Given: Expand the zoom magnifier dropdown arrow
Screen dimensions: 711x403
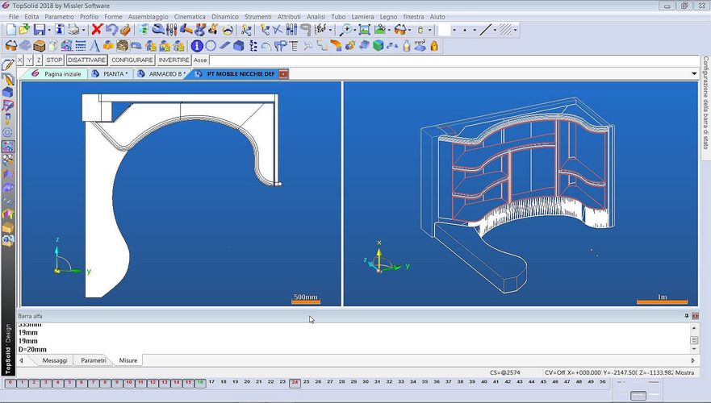Looking at the screenshot, I should (x=354, y=31).
